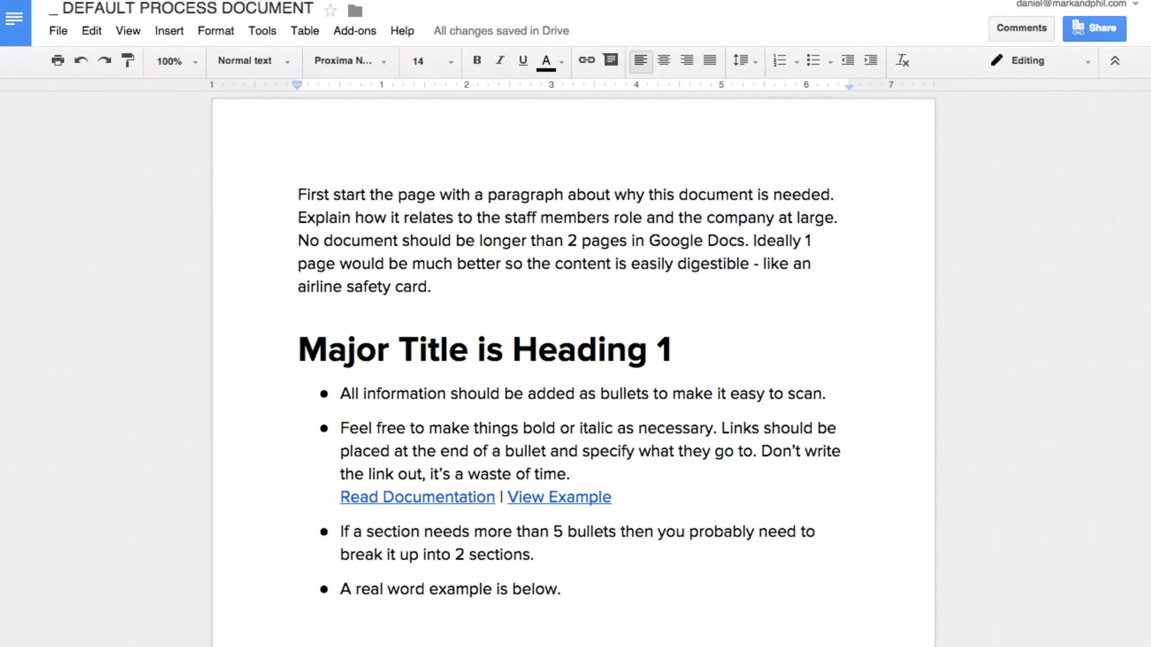Click the Print icon
The height and width of the screenshot is (647, 1151).
(x=57, y=61)
